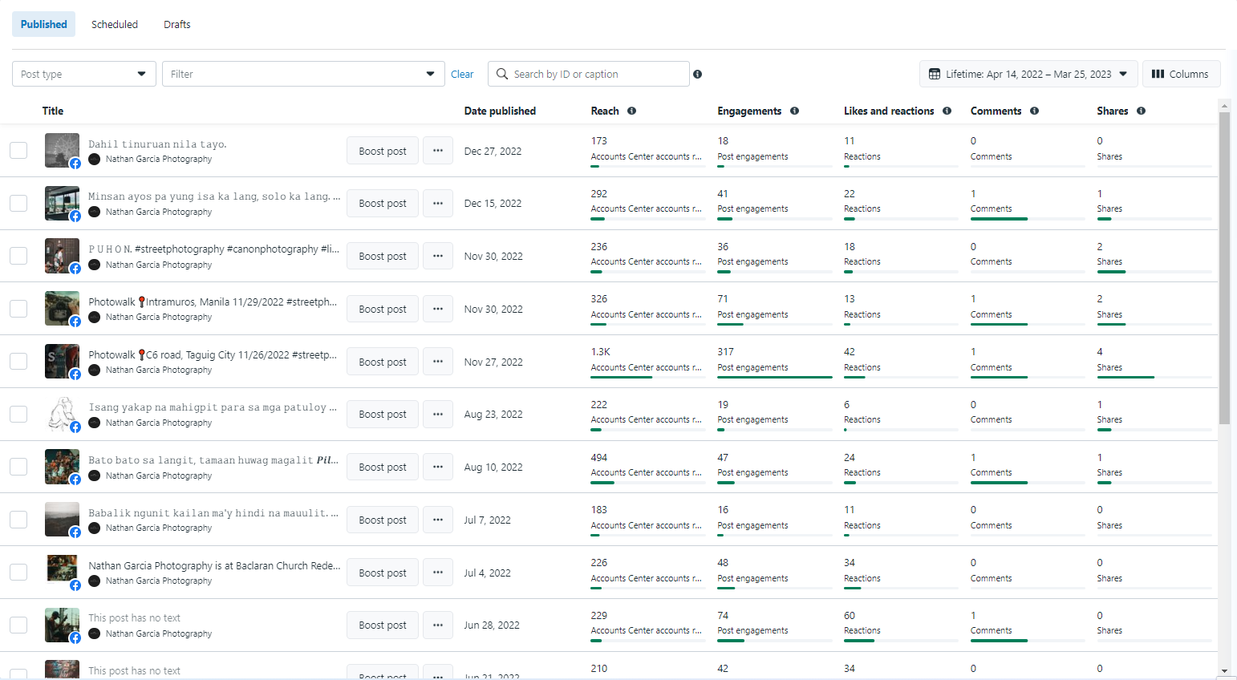Open more options for Dec 27, 2022 post
1237x680 pixels.
438,151
